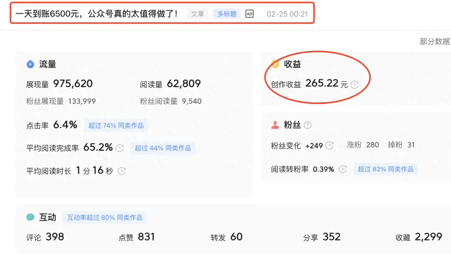The image size is (451, 256).
Task: Click the publish time 02-25 00:21
Action: [287, 14]
